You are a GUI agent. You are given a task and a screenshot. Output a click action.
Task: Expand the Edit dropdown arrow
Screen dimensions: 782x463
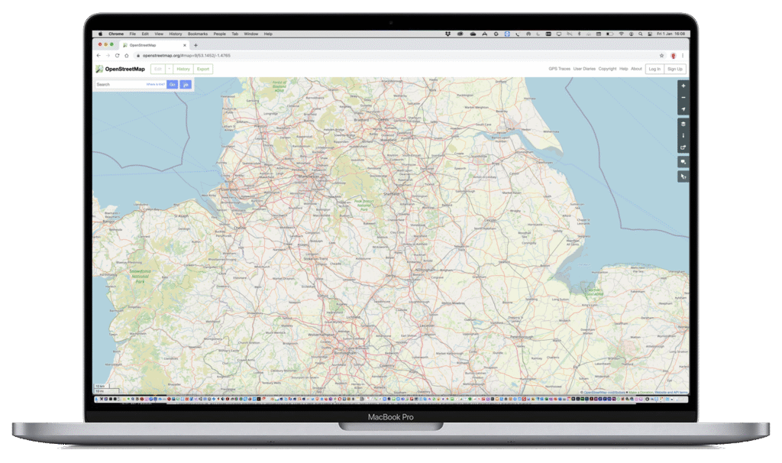(x=169, y=69)
